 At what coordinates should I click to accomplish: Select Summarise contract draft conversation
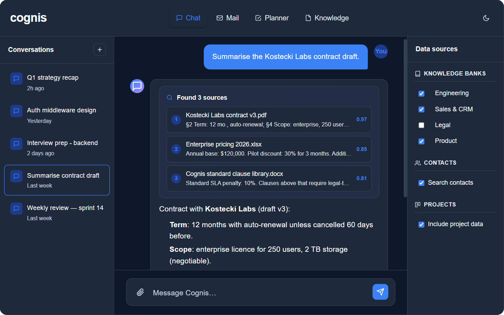point(57,180)
